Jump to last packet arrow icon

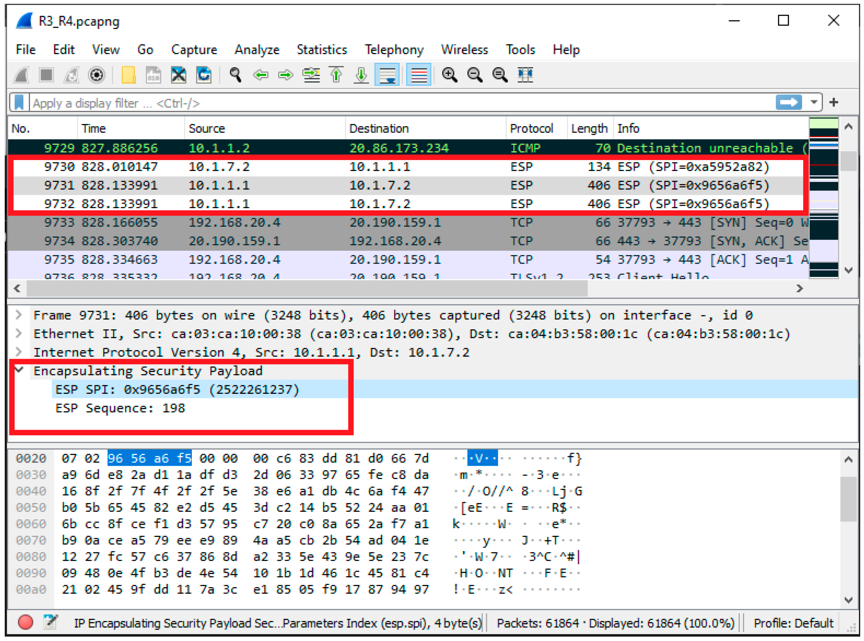pos(361,75)
